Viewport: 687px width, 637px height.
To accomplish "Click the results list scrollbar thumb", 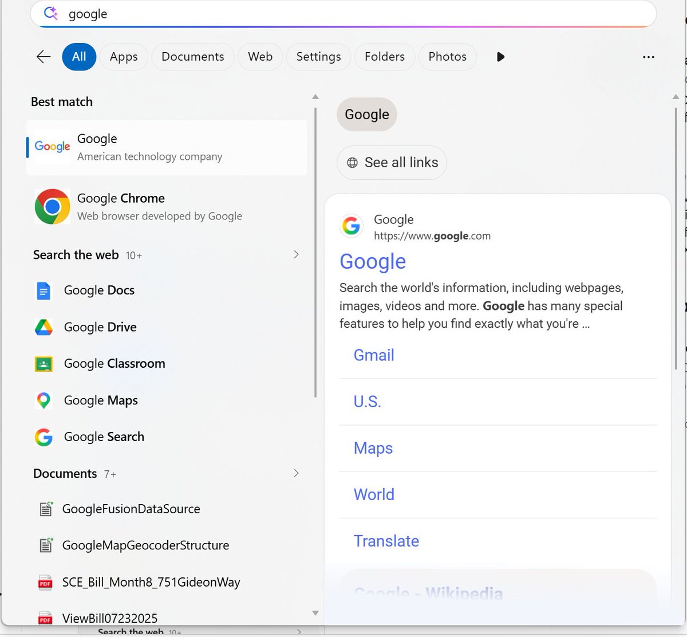I will [x=315, y=252].
